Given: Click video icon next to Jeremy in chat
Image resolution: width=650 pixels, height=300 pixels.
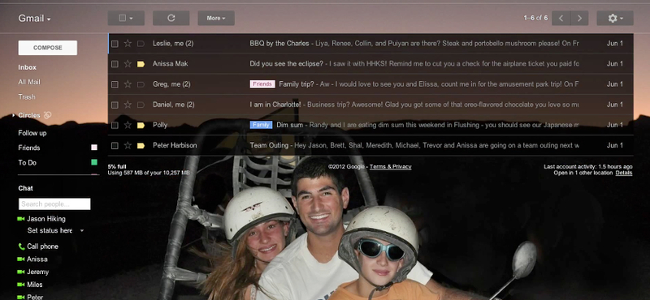Looking at the screenshot, I should click(x=21, y=272).
